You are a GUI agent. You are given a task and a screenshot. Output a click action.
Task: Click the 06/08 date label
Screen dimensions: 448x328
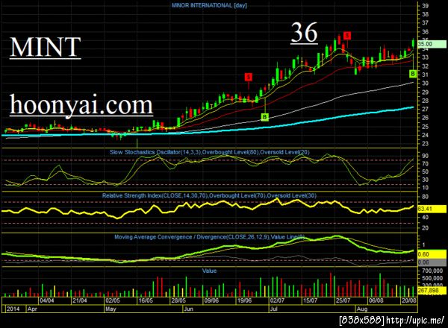click(376, 300)
